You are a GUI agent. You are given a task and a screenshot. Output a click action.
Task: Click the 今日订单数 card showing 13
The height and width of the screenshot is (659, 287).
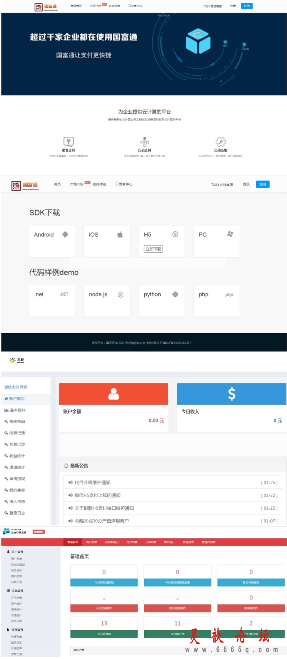click(x=104, y=627)
